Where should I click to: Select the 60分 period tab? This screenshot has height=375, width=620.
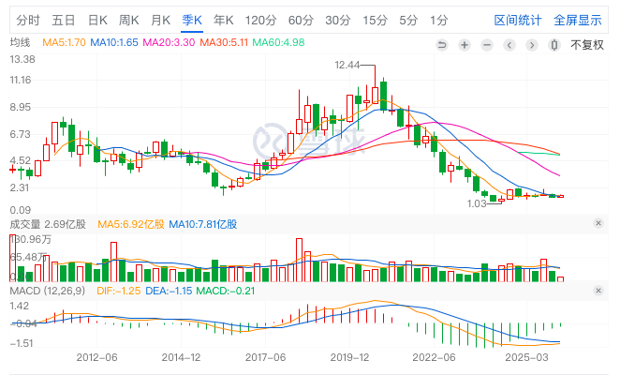[x=301, y=20]
